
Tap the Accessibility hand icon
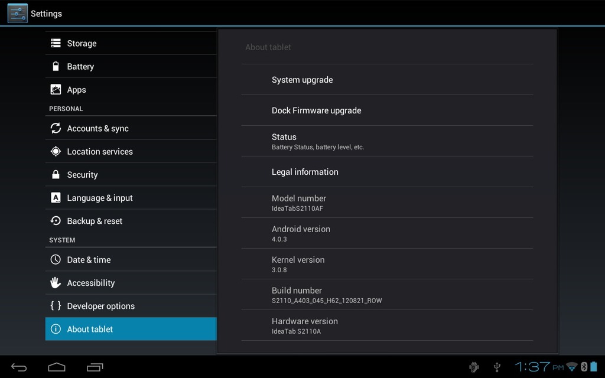[x=56, y=282]
